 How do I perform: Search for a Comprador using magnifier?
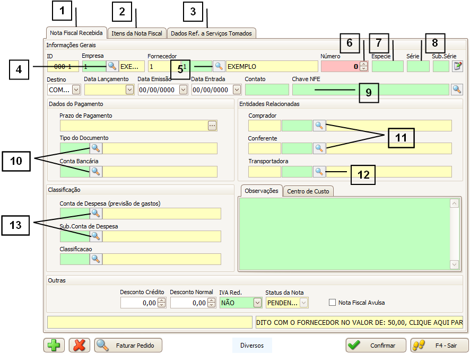[x=319, y=126]
